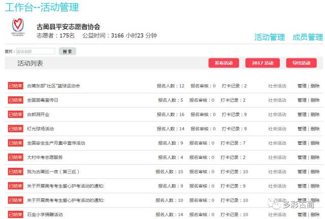The height and width of the screenshot is (219, 325).
Task: Click 管理 for 全国禁毒宣传日
Action: [x=302, y=100]
